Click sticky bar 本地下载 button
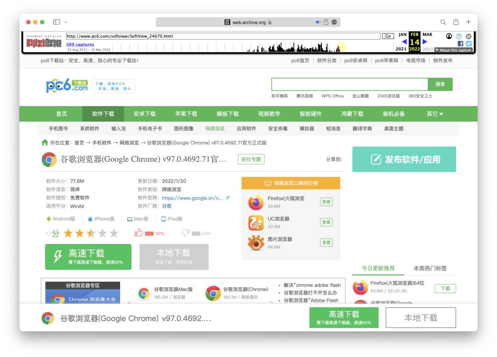This screenshot has height=357, width=497. point(421,317)
